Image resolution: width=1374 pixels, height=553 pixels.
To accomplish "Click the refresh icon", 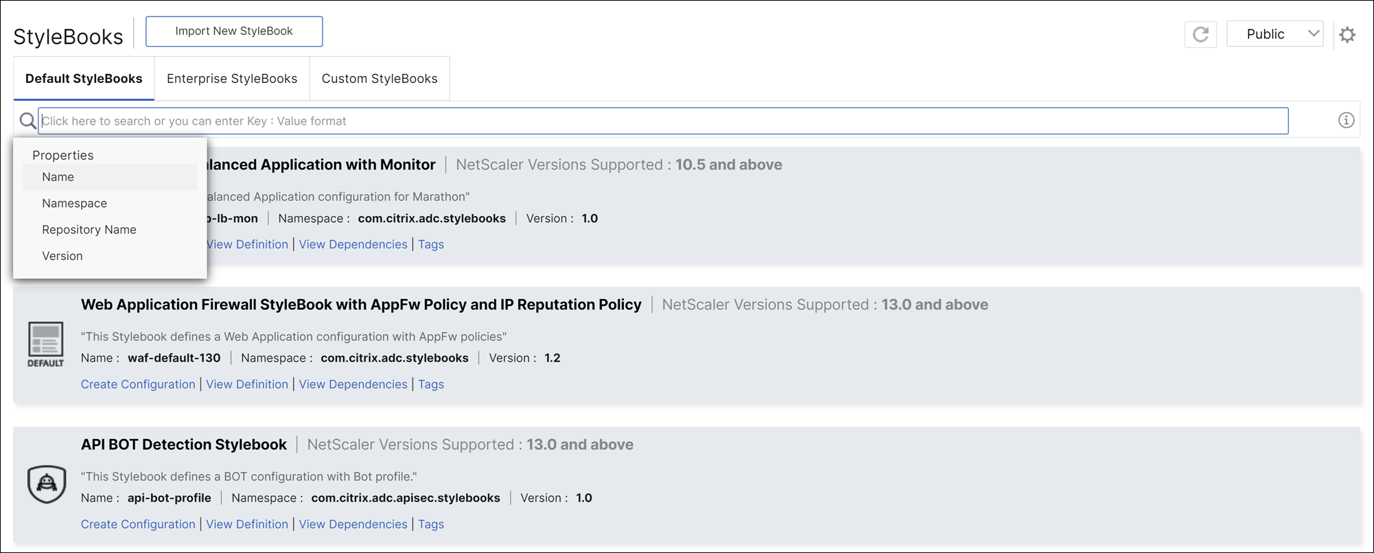I will pyautogui.click(x=1200, y=34).
